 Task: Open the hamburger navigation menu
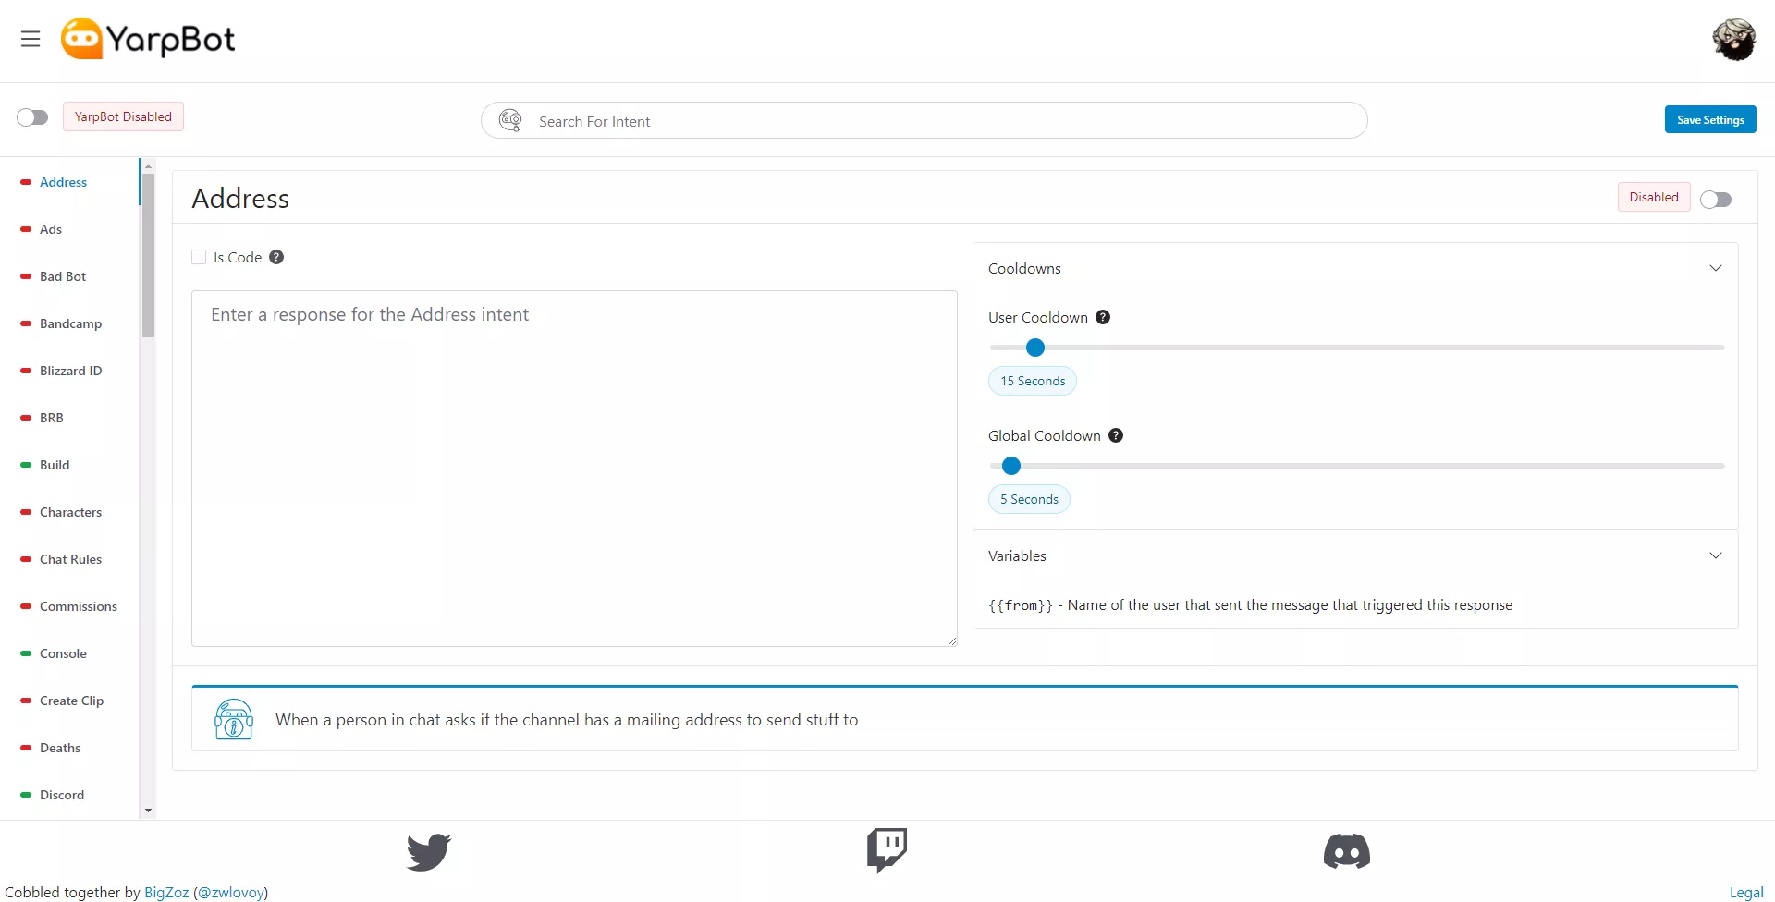click(31, 39)
